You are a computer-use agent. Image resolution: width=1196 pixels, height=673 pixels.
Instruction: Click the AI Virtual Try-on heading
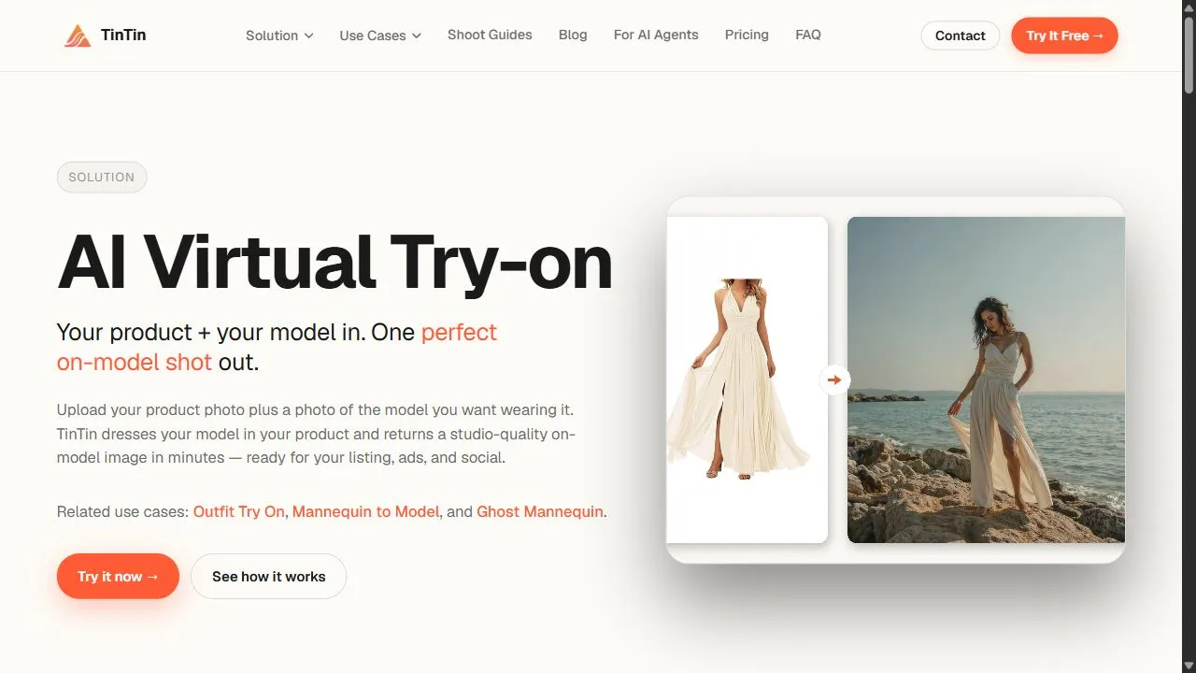[x=335, y=262]
